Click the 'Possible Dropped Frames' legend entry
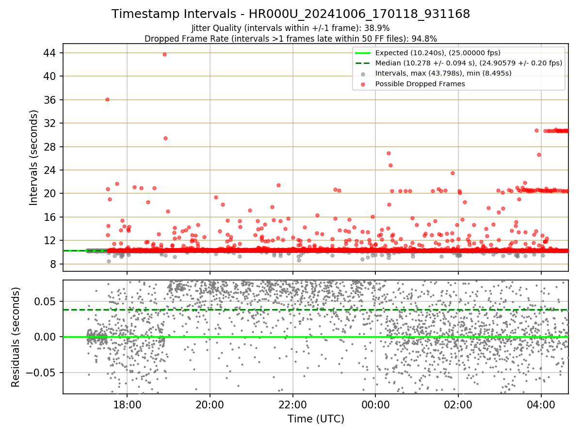This screenshot has width=582, height=436. point(420,83)
